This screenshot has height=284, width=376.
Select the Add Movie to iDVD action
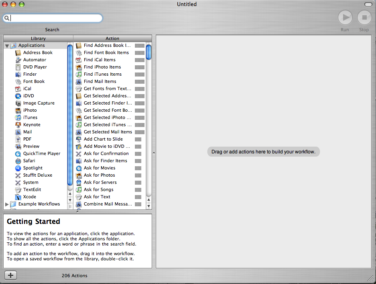(110, 146)
